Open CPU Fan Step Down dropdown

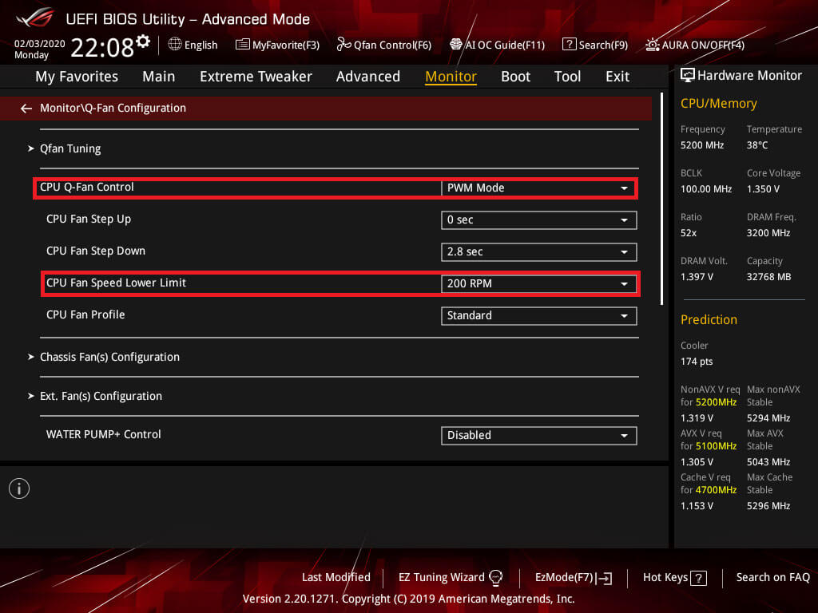[538, 251]
